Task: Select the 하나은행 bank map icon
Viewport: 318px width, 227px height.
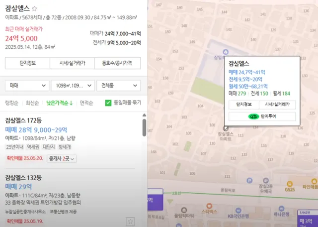Action: click(281, 209)
